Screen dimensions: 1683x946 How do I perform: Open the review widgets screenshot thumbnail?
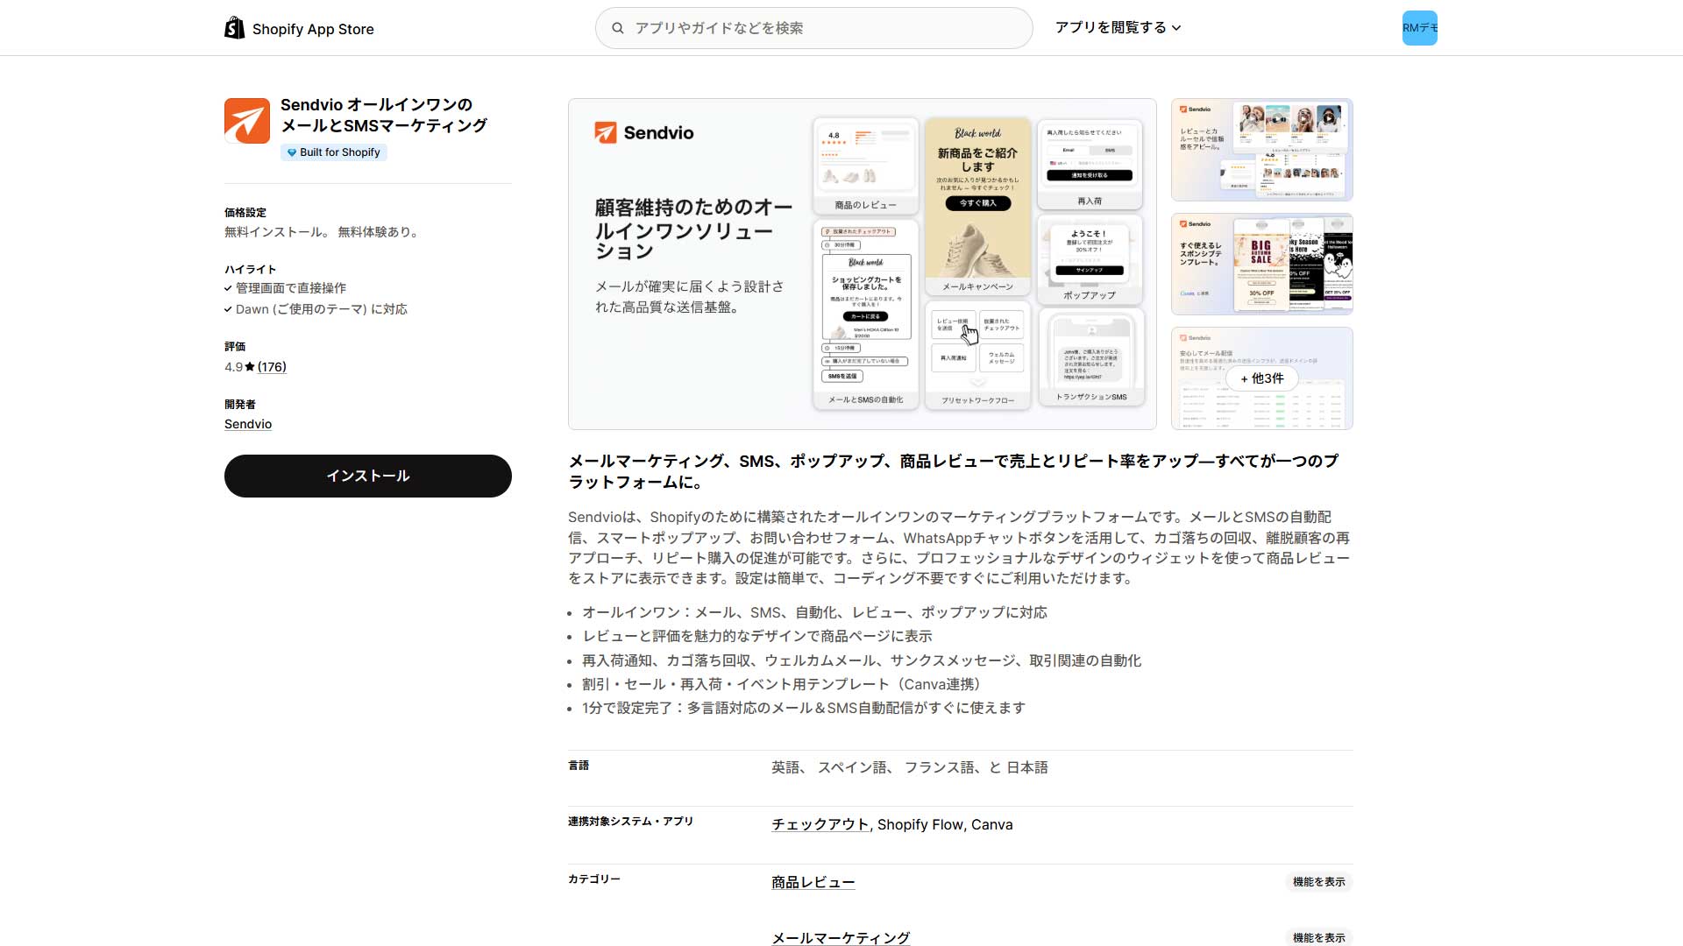click(x=1261, y=150)
